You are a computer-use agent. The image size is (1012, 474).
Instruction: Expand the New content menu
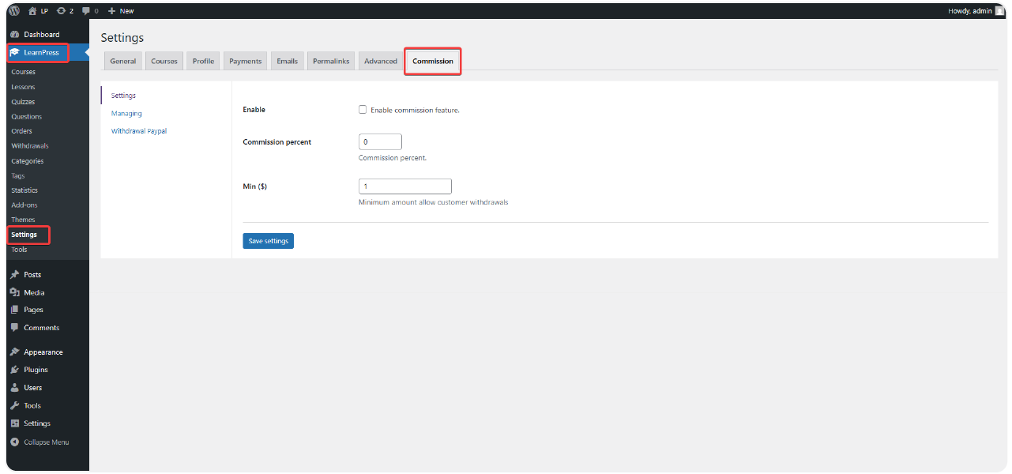pos(120,10)
